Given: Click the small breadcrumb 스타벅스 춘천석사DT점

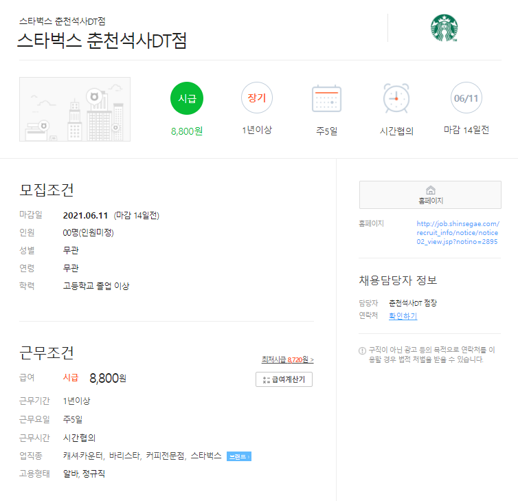Looking at the screenshot, I should [x=62, y=21].
